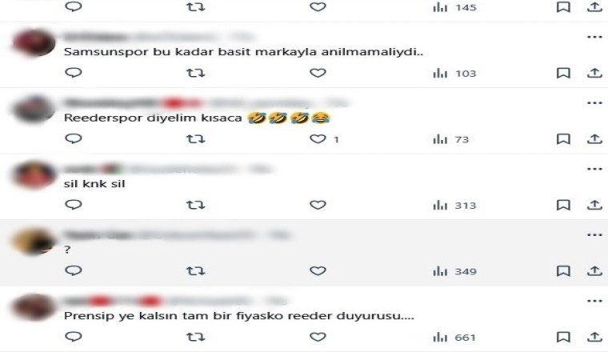The width and height of the screenshot is (608, 360).
Task: View analytics showing 349 views
Action: tap(454, 271)
